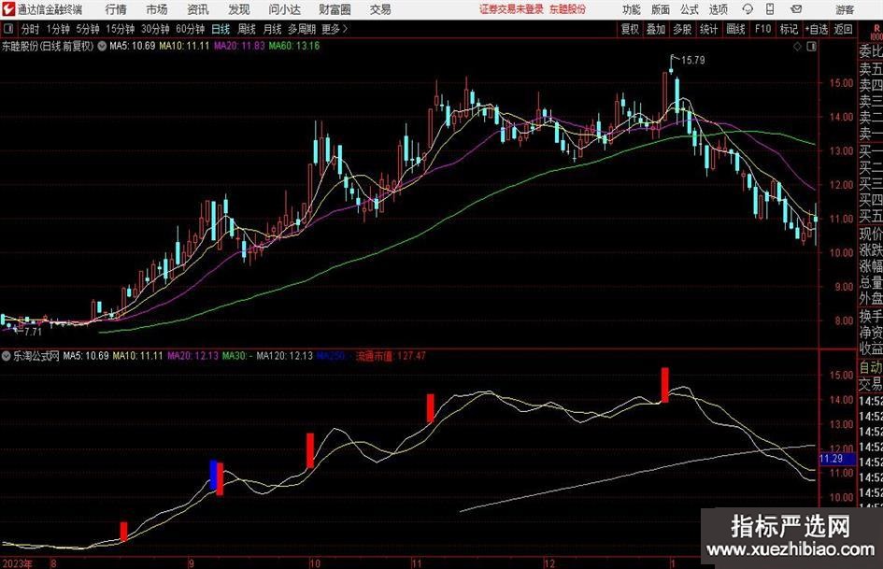Click the blue 11.29 price marker
Viewport: 883px width, 569px height.
click(831, 460)
